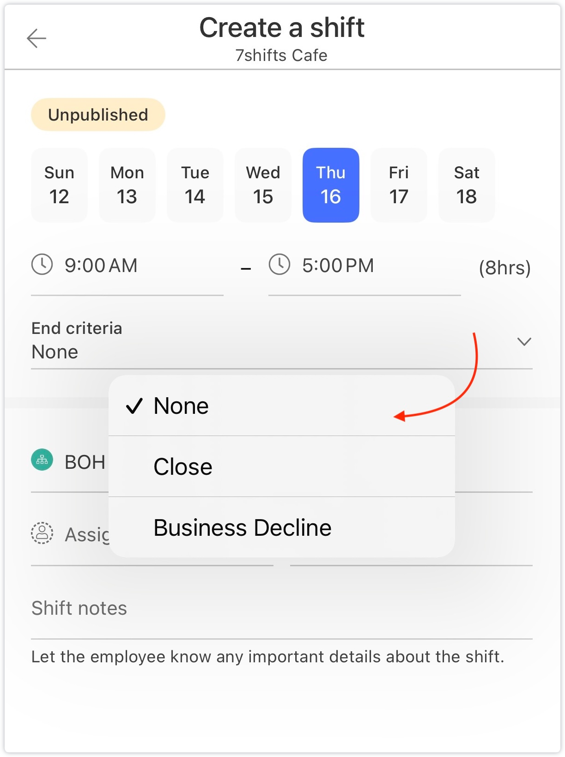The height and width of the screenshot is (757, 565).
Task: Choose Business Decline end criteria
Action: 282,527
